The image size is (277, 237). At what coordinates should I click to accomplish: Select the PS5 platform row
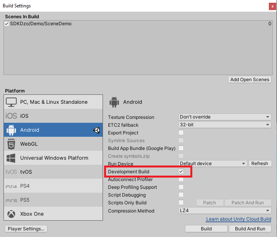point(53,200)
